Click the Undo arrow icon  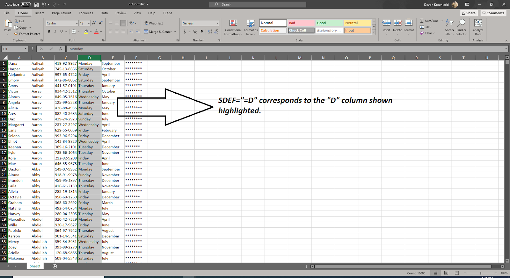click(44, 4)
